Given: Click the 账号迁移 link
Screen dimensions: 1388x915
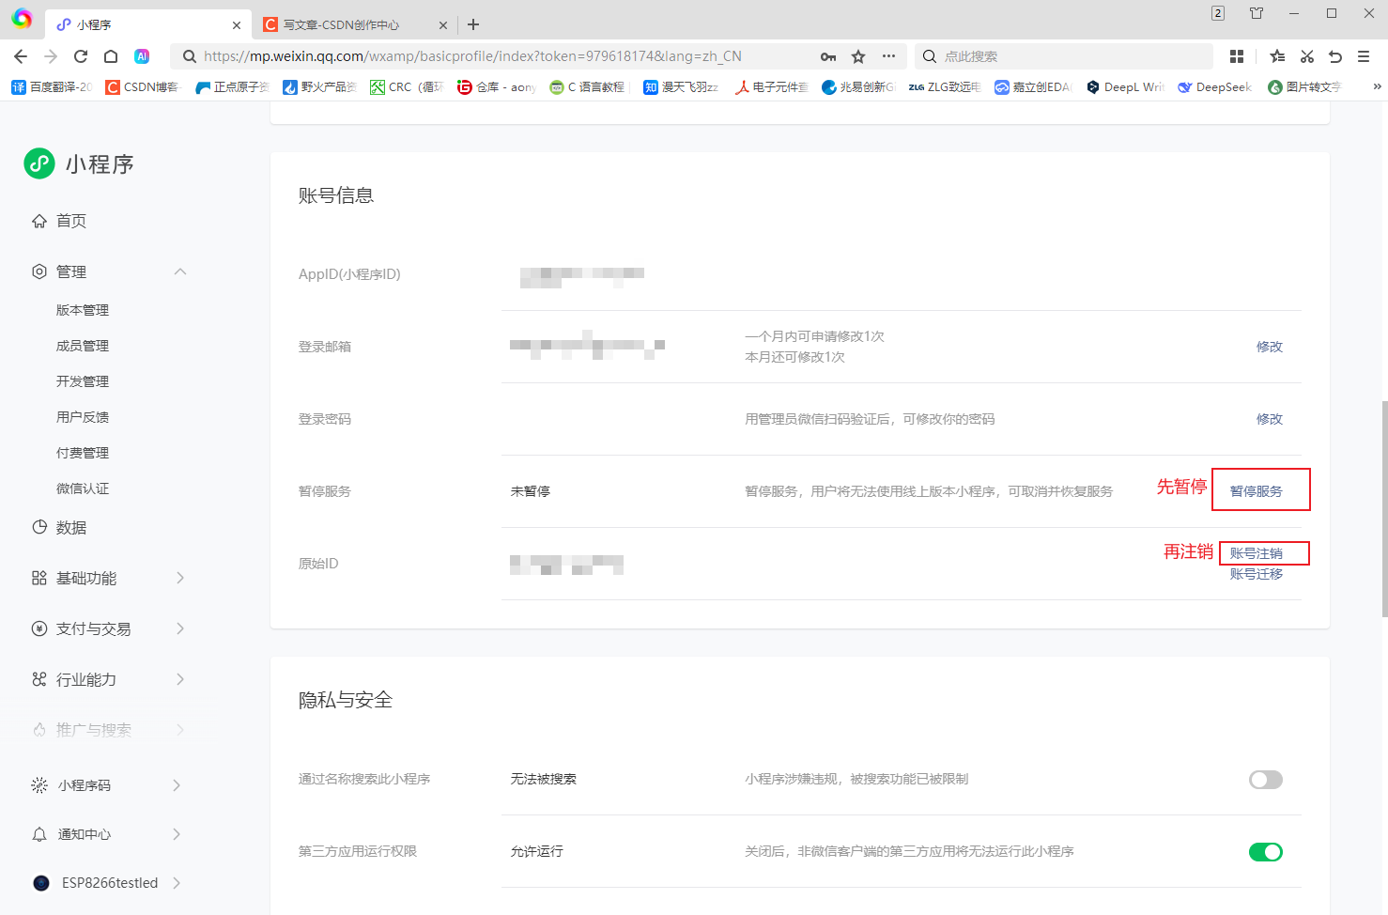Looking at the screenshot, I should pos(1257,574).
